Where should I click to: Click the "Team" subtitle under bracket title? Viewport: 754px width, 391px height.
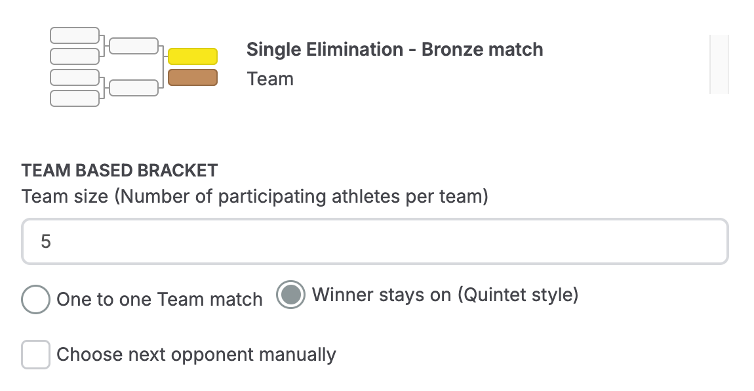(x=270, y=79)
